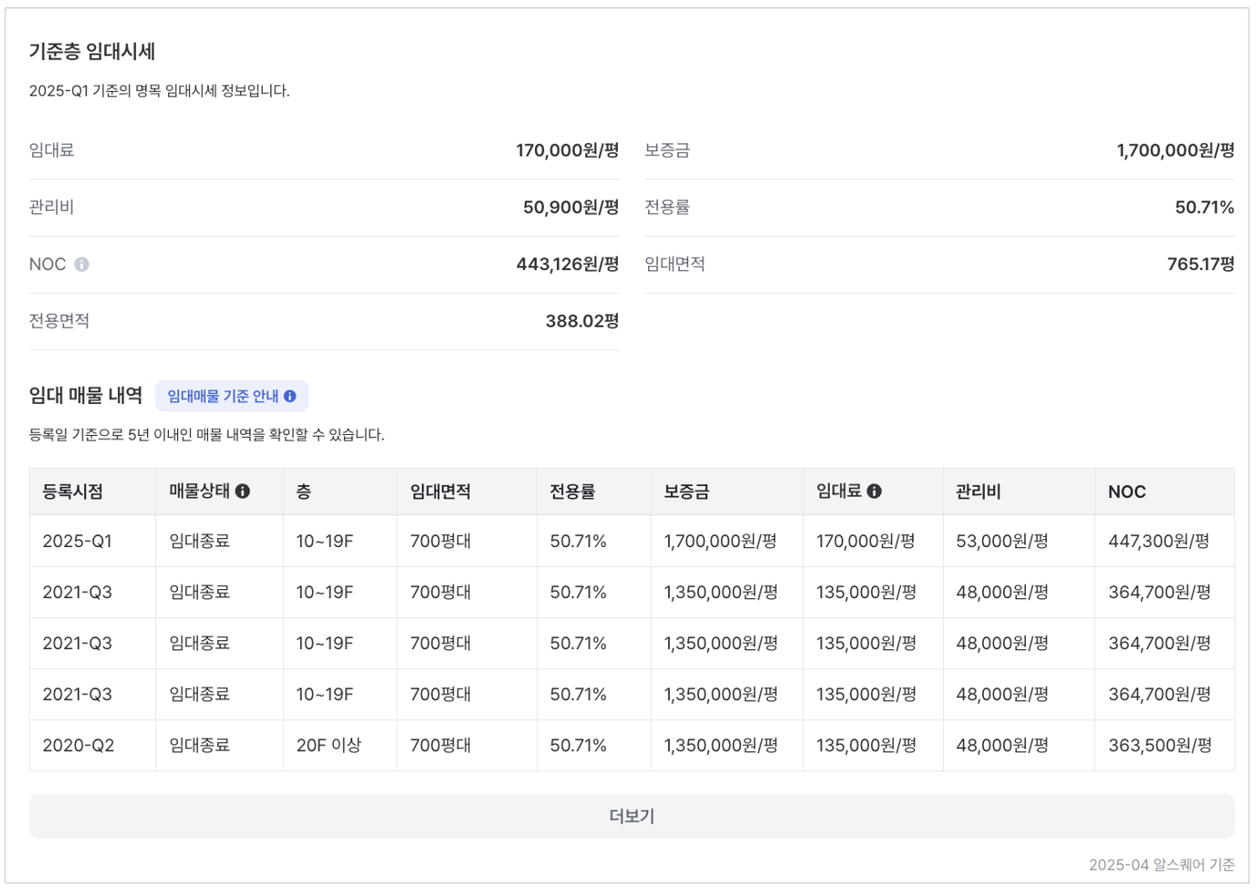This screenshot has width=1256, height=890.
Task: Click the 매물상태 column info icon
Action: click(243, 492)
